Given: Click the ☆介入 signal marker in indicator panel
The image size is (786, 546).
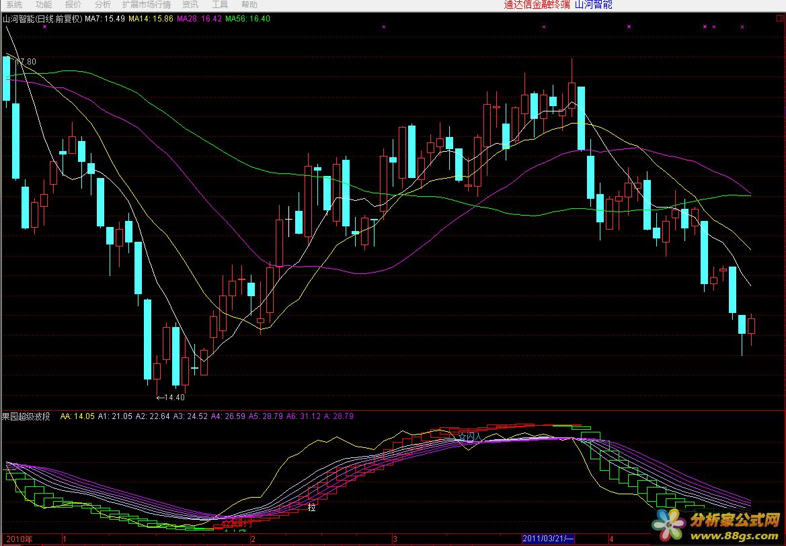Looking at the screenshot, I should (x=470, y=437).
